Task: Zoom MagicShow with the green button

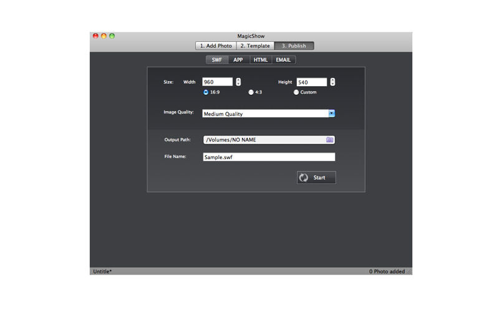Action: pyautogui.click(x=112, y=36)
